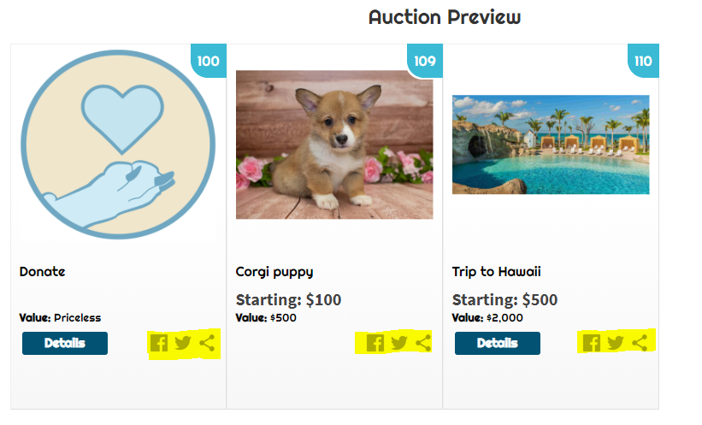Tweet the Donate item via Twitter icon
The image size is (702, 425).
click(183, 343)
